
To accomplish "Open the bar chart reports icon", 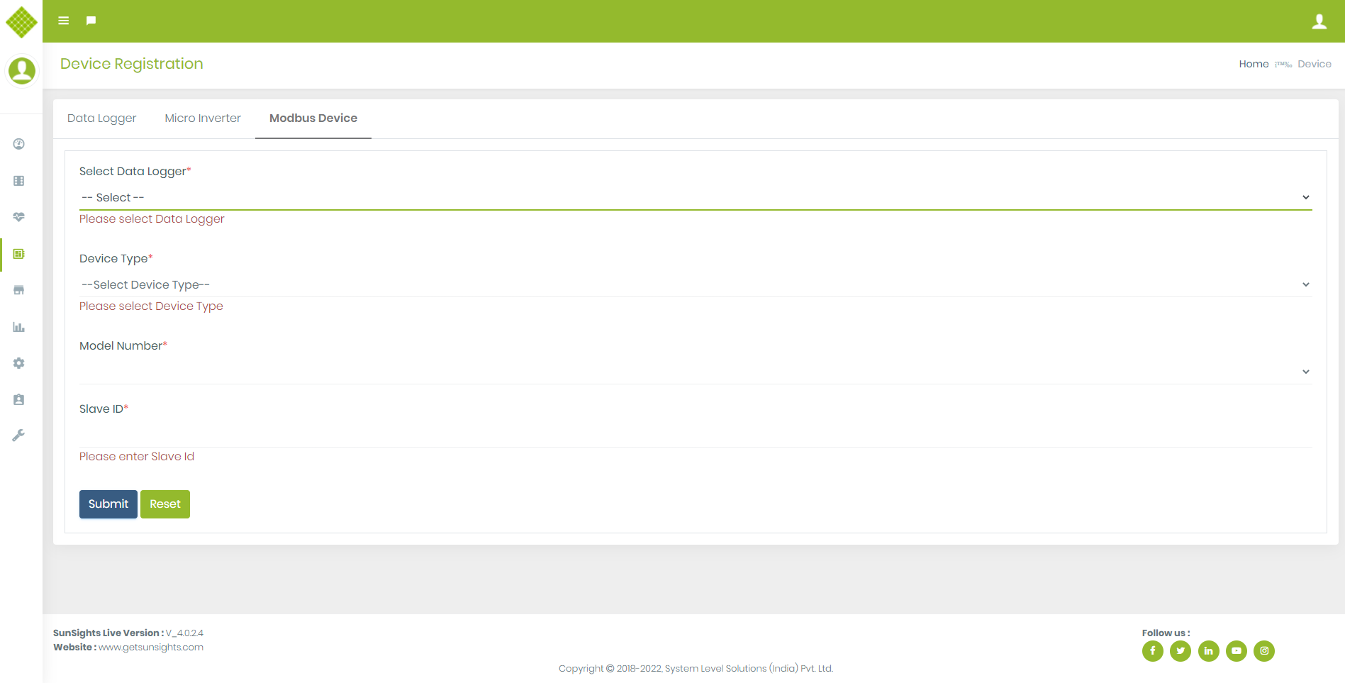I will tap(19, 327).
